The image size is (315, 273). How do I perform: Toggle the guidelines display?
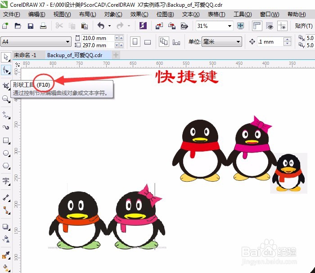pos(282,26)
